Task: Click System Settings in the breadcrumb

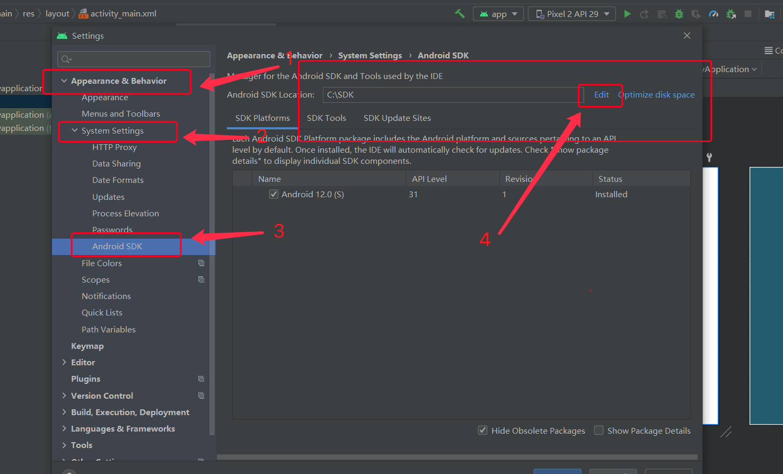Action: (370, 56)
